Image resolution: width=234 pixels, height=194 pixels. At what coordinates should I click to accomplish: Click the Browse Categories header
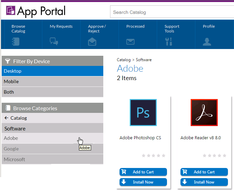pos(52,108)
